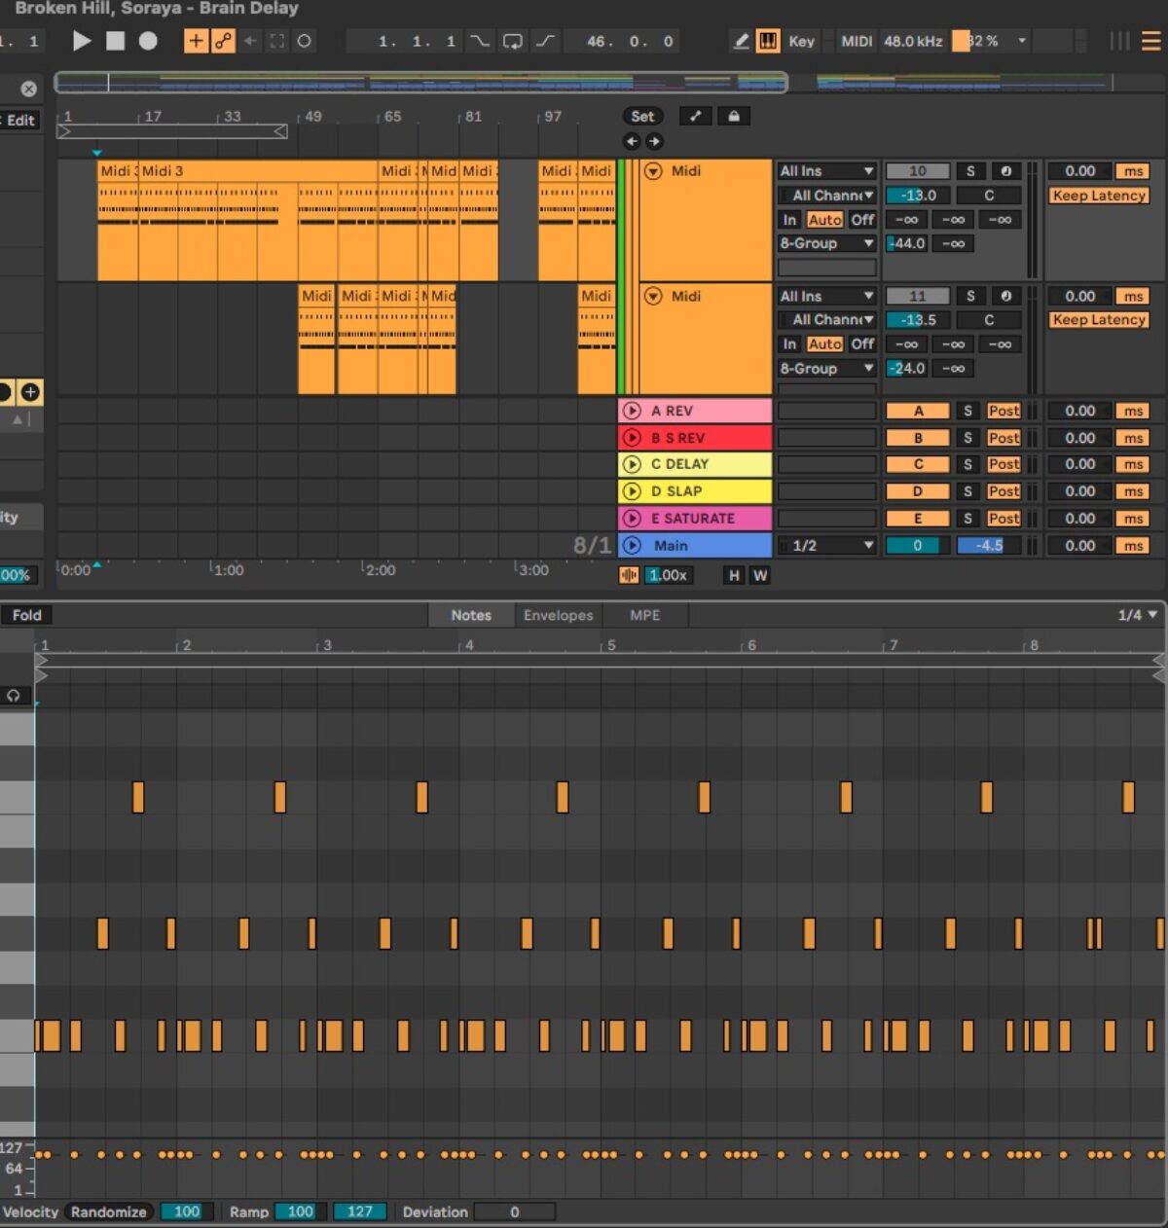Toggle Punch-Out switch icon
This screenshot has width=1168, height=1228.
(x=545, y=41)
